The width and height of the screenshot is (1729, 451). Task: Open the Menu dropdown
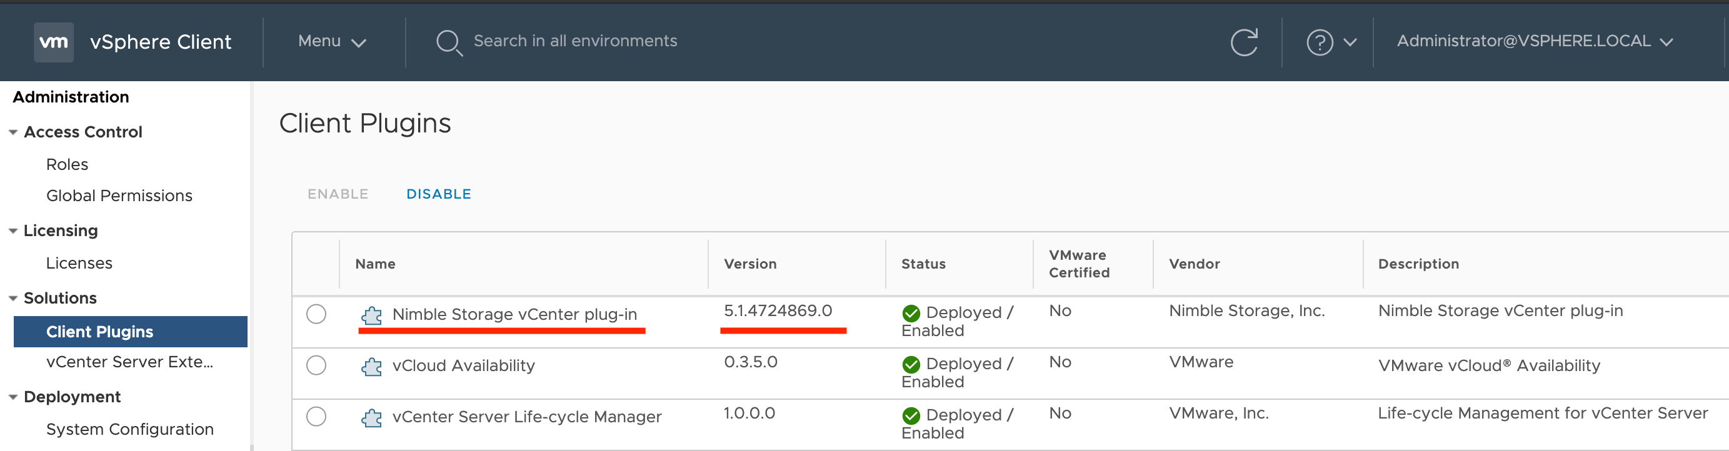click(333, 42)
